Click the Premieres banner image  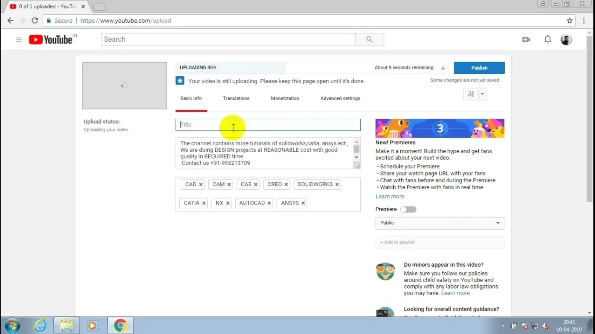pos(440,128)
